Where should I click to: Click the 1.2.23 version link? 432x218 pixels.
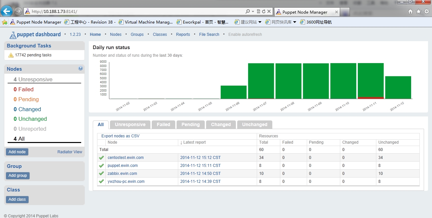75,35
